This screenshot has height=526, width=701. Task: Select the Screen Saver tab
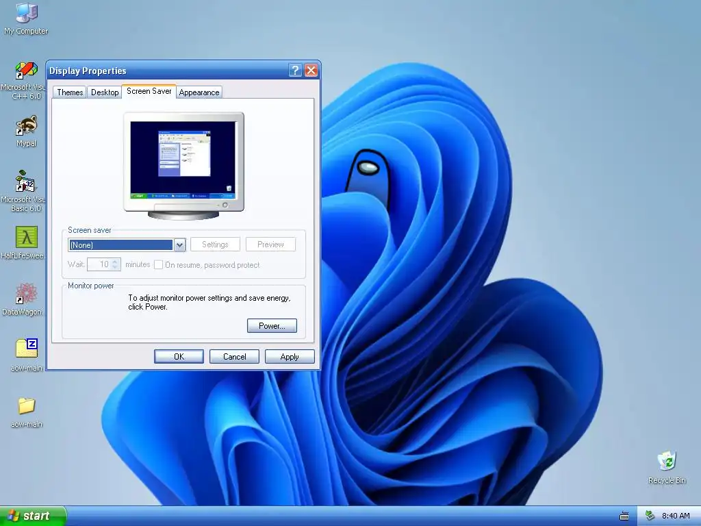pos(149,91)
